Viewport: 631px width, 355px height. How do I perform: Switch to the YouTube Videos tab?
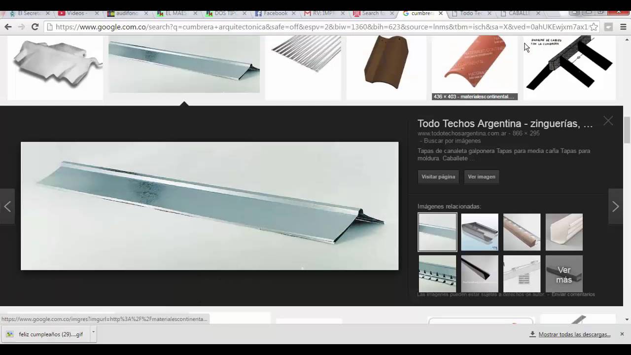click(76, 13)
